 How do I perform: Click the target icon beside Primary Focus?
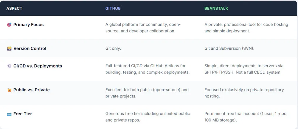[x=9, y=25]
